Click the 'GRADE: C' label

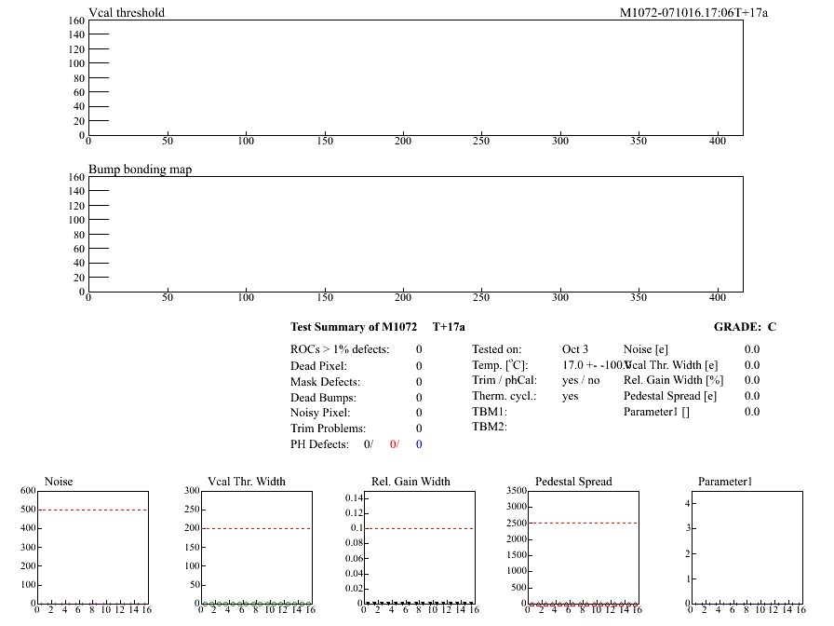[x=745, y=327]
